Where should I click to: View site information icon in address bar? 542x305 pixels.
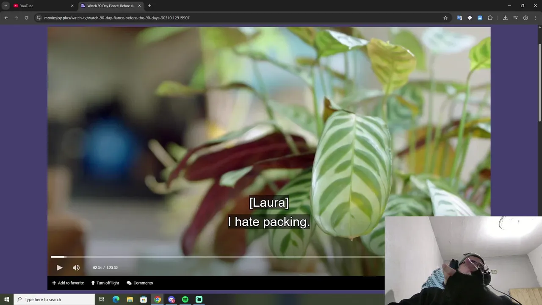coord(39,18)
